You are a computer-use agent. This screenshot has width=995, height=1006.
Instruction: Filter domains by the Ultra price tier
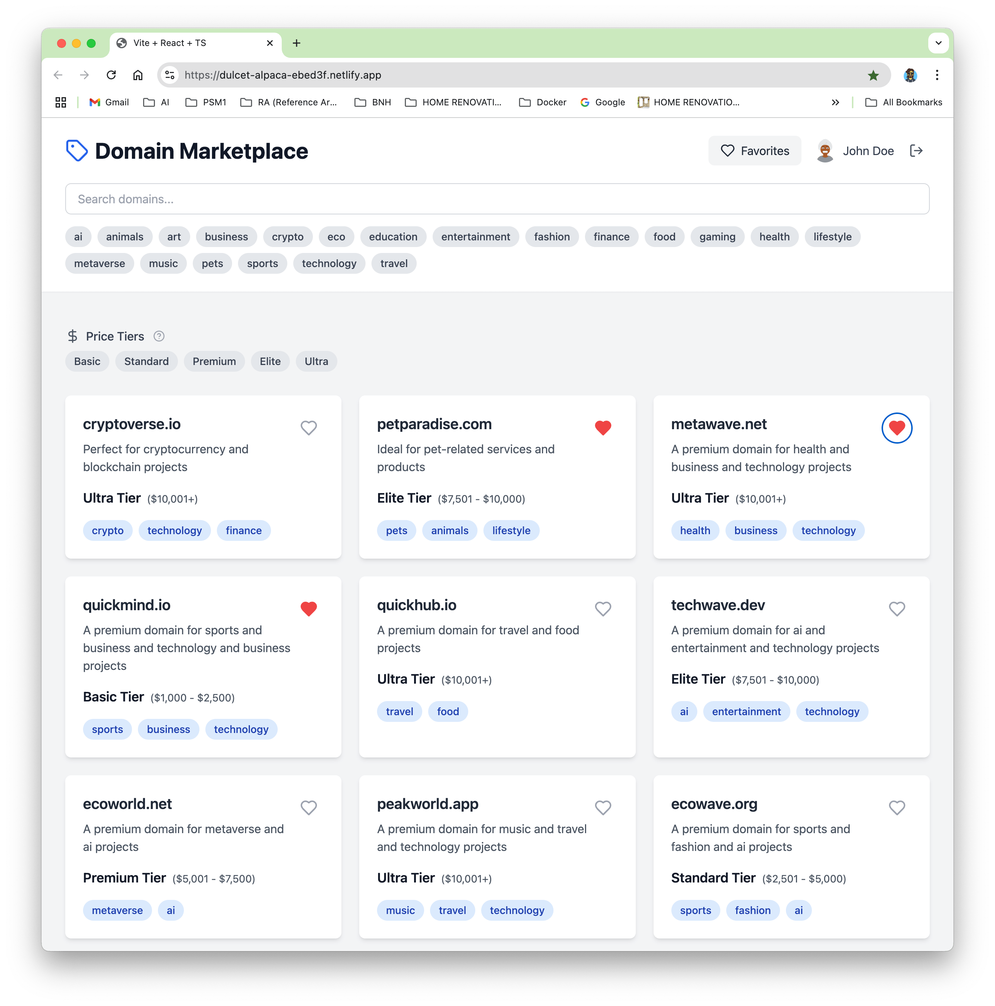pos(316,361)
